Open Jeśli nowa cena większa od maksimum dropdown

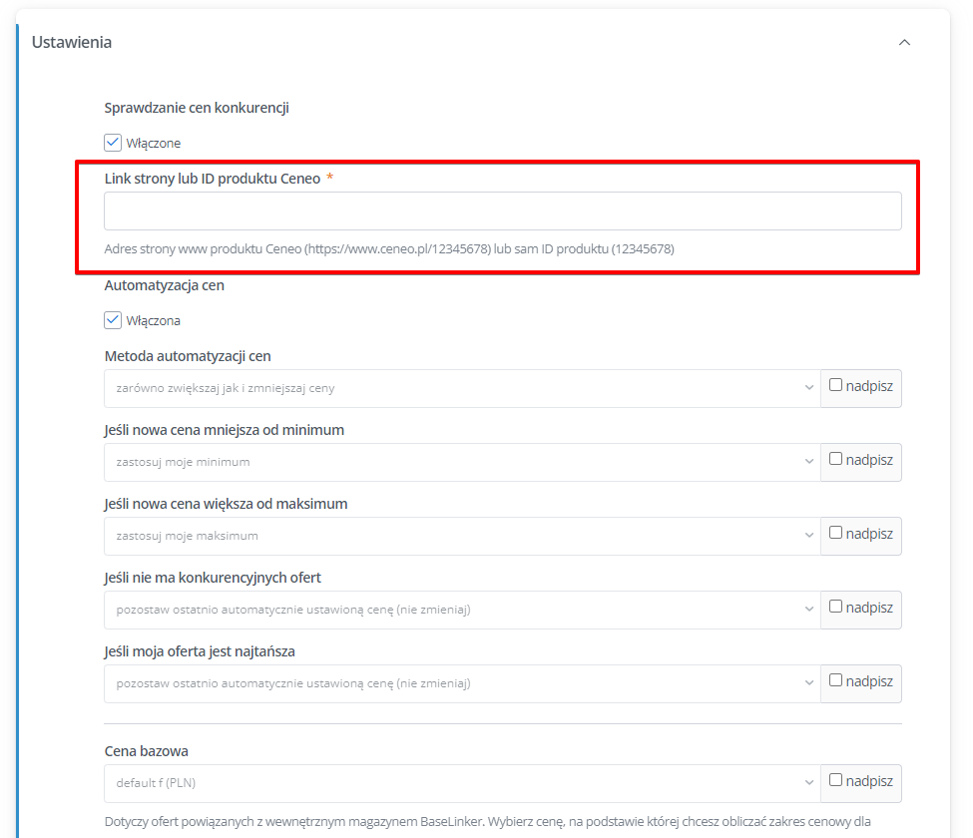tap(462, 536)
